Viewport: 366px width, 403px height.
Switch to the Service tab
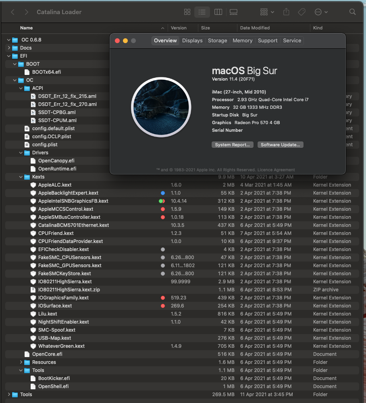pos(292,41)
